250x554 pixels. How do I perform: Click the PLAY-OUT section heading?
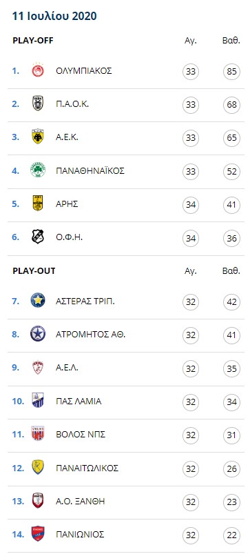pyautogui.click(x=34, y=271)
